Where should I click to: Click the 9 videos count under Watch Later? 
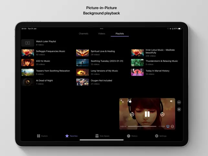pos(40,45)
